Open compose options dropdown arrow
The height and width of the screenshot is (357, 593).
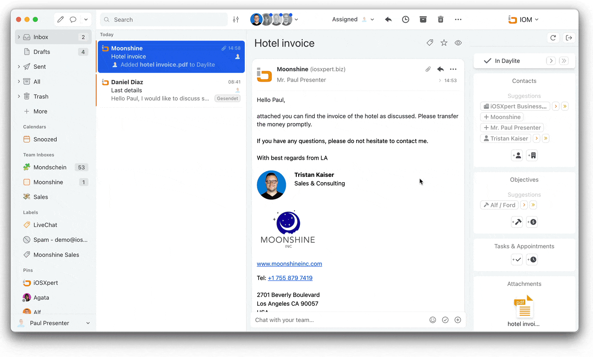[x=86, y=20]
